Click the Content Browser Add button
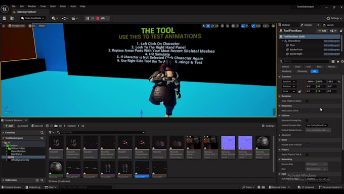344x194 pixels. (9, 126)
